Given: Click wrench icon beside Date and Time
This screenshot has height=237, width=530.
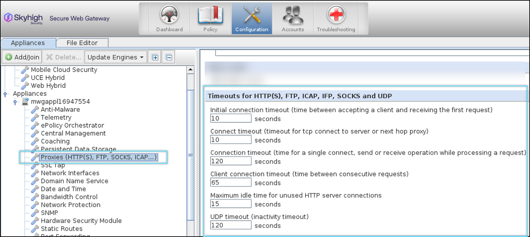Looking at the screenshot, I should tap(35, 189).
